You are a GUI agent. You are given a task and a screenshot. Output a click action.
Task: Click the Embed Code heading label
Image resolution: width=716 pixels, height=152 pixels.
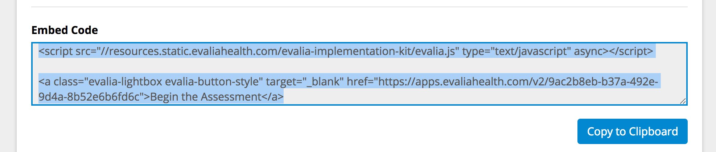65,30
